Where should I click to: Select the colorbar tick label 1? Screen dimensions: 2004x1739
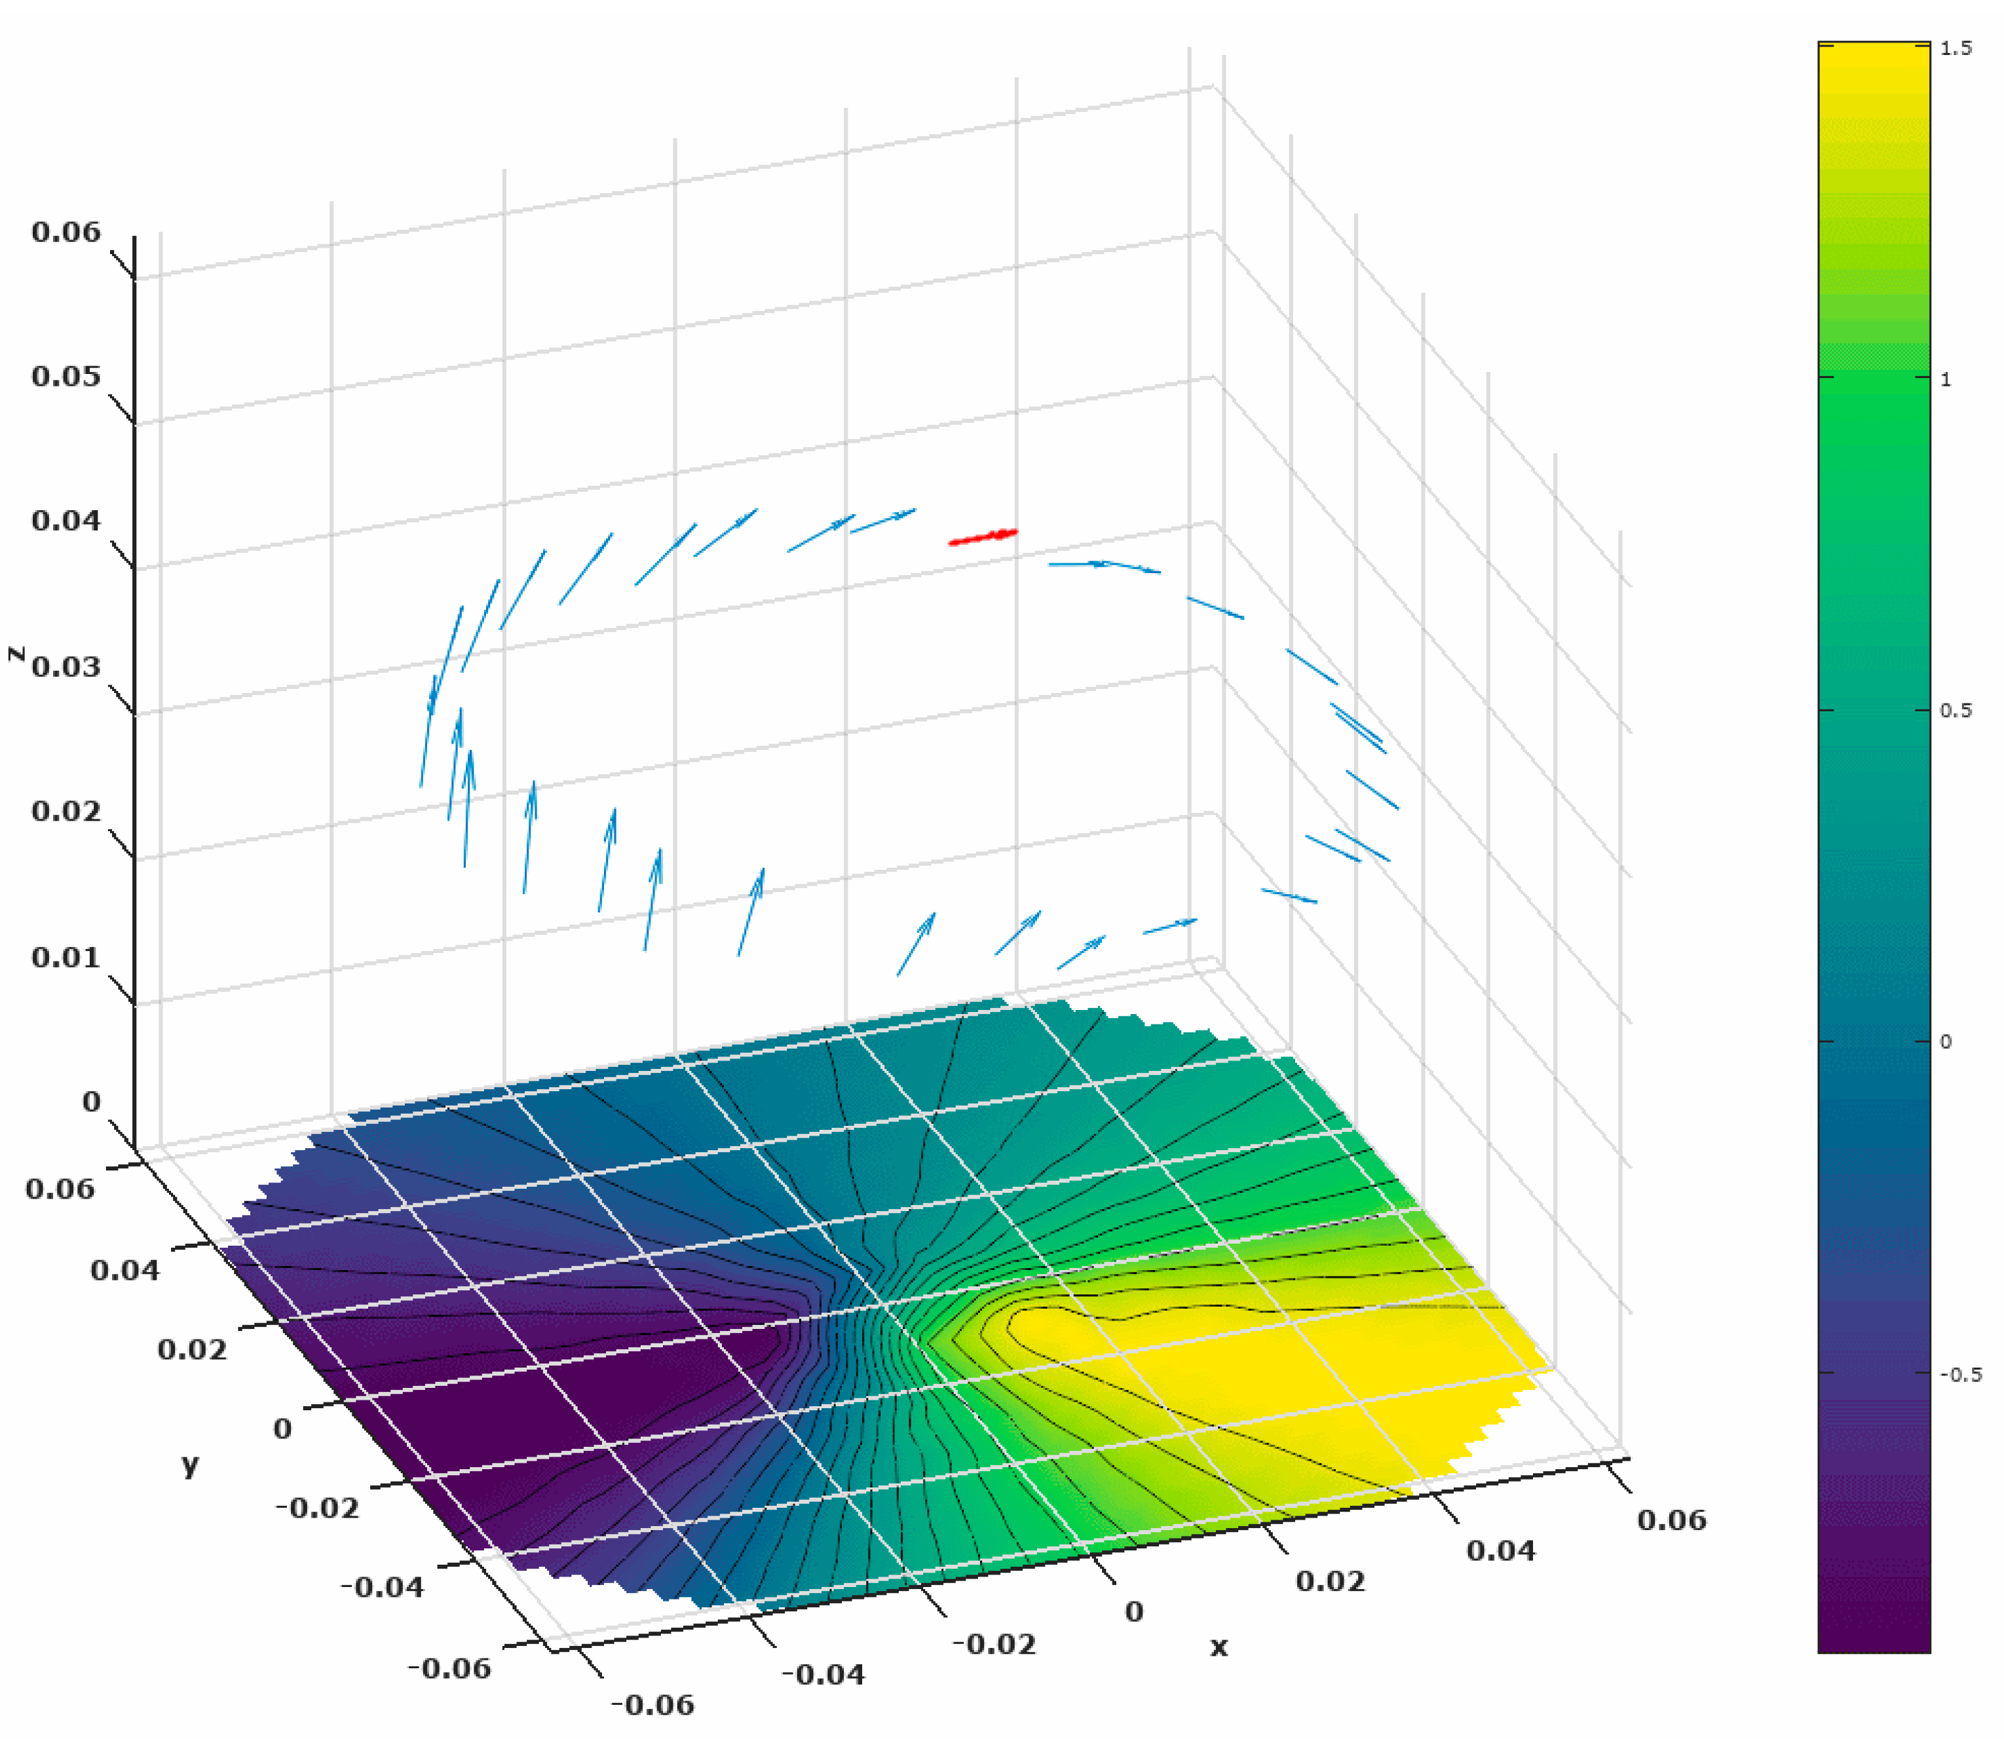1945,381
